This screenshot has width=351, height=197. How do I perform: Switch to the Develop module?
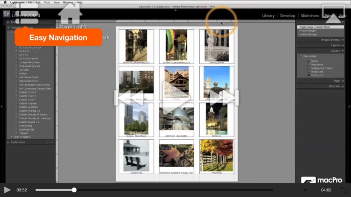click(287, 15)
